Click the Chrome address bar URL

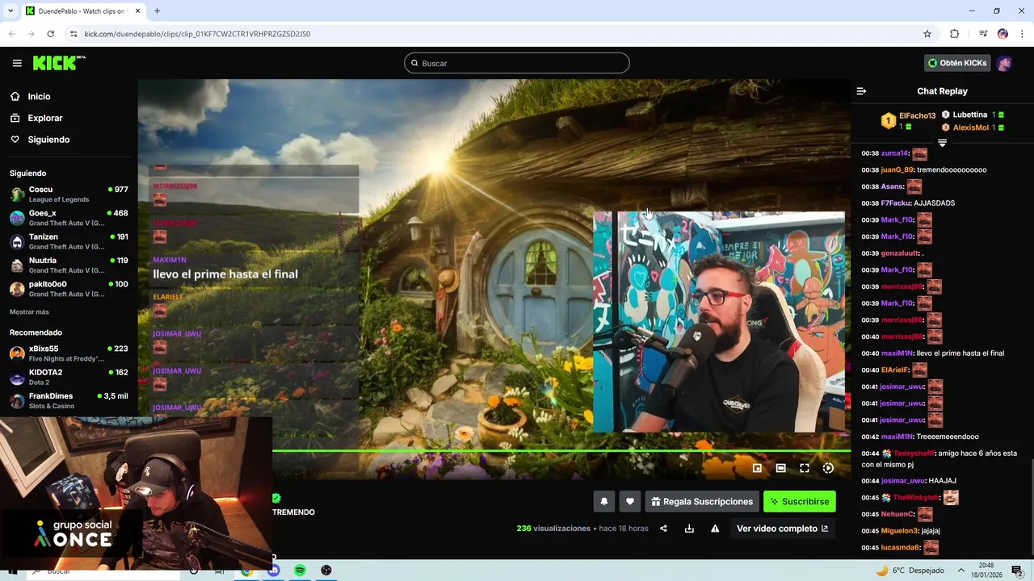pyautogui.click(x=197, y=34)
